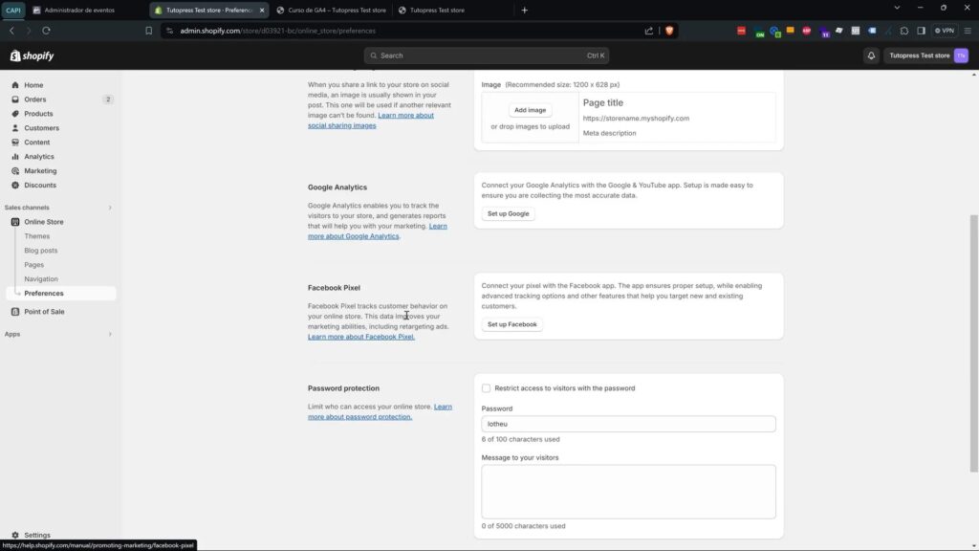Click the VPN button in toolbar
Viewport: 979px width, 551px height.
click(945, 31)
